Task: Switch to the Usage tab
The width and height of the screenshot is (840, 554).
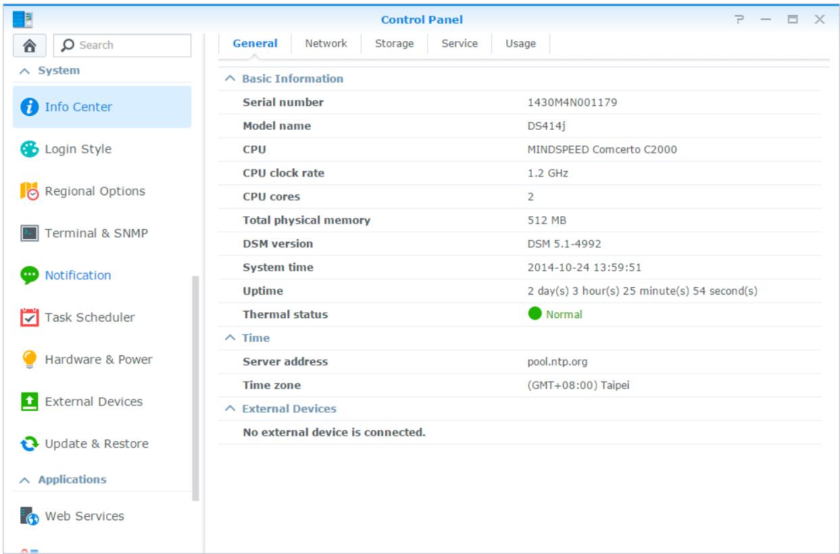Action: 521,44
